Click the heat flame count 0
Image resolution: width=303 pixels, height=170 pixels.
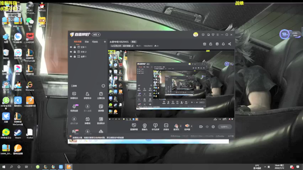pyautogui.click(x=156, y=46)
